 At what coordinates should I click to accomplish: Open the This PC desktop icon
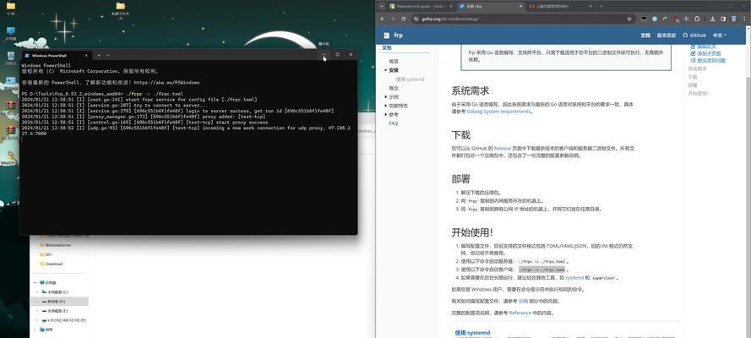click(10, 33)
